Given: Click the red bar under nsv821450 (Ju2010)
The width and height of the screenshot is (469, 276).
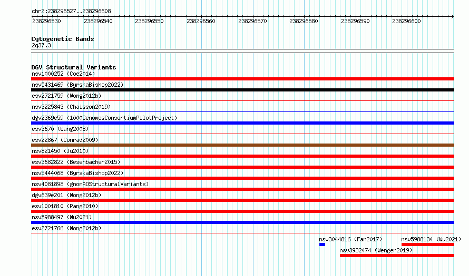Looking at the screenshot, I should click(x=242, y=156).
